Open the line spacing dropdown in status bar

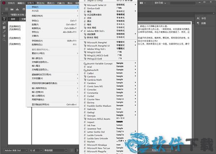pyautogui.click(x=66, y=150)
